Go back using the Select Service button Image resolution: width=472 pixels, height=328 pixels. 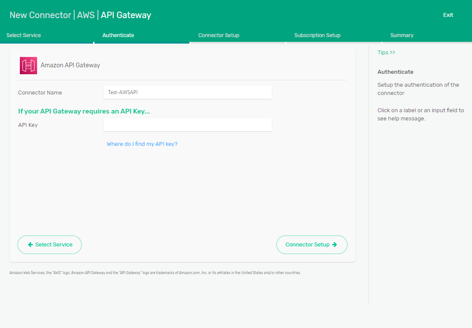(50, 245)
